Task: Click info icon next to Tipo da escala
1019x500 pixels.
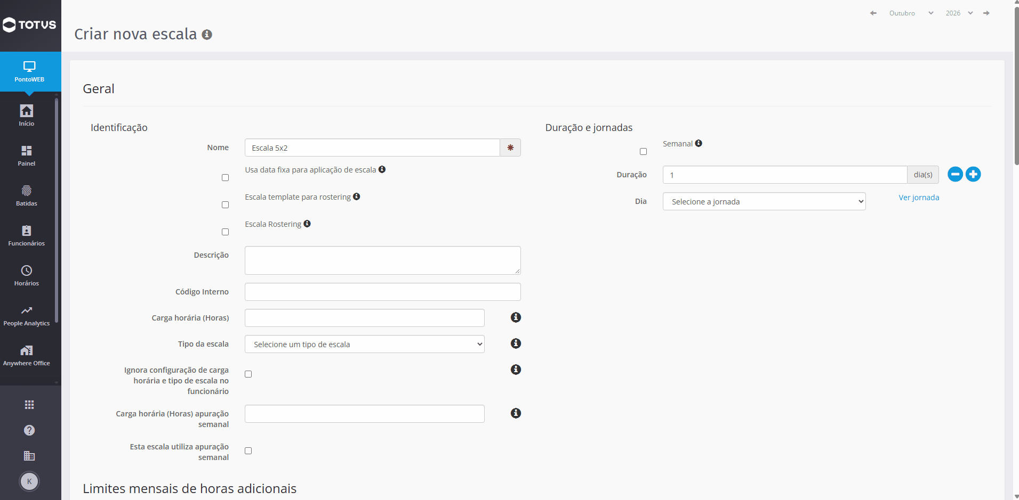Action: 516,343
